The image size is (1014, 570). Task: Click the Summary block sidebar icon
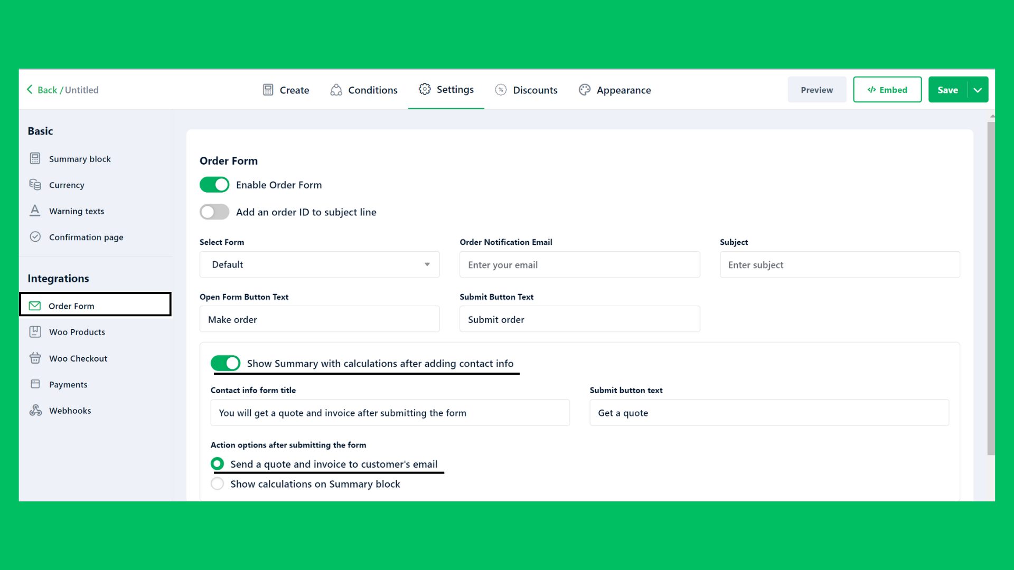click(35, 158)
